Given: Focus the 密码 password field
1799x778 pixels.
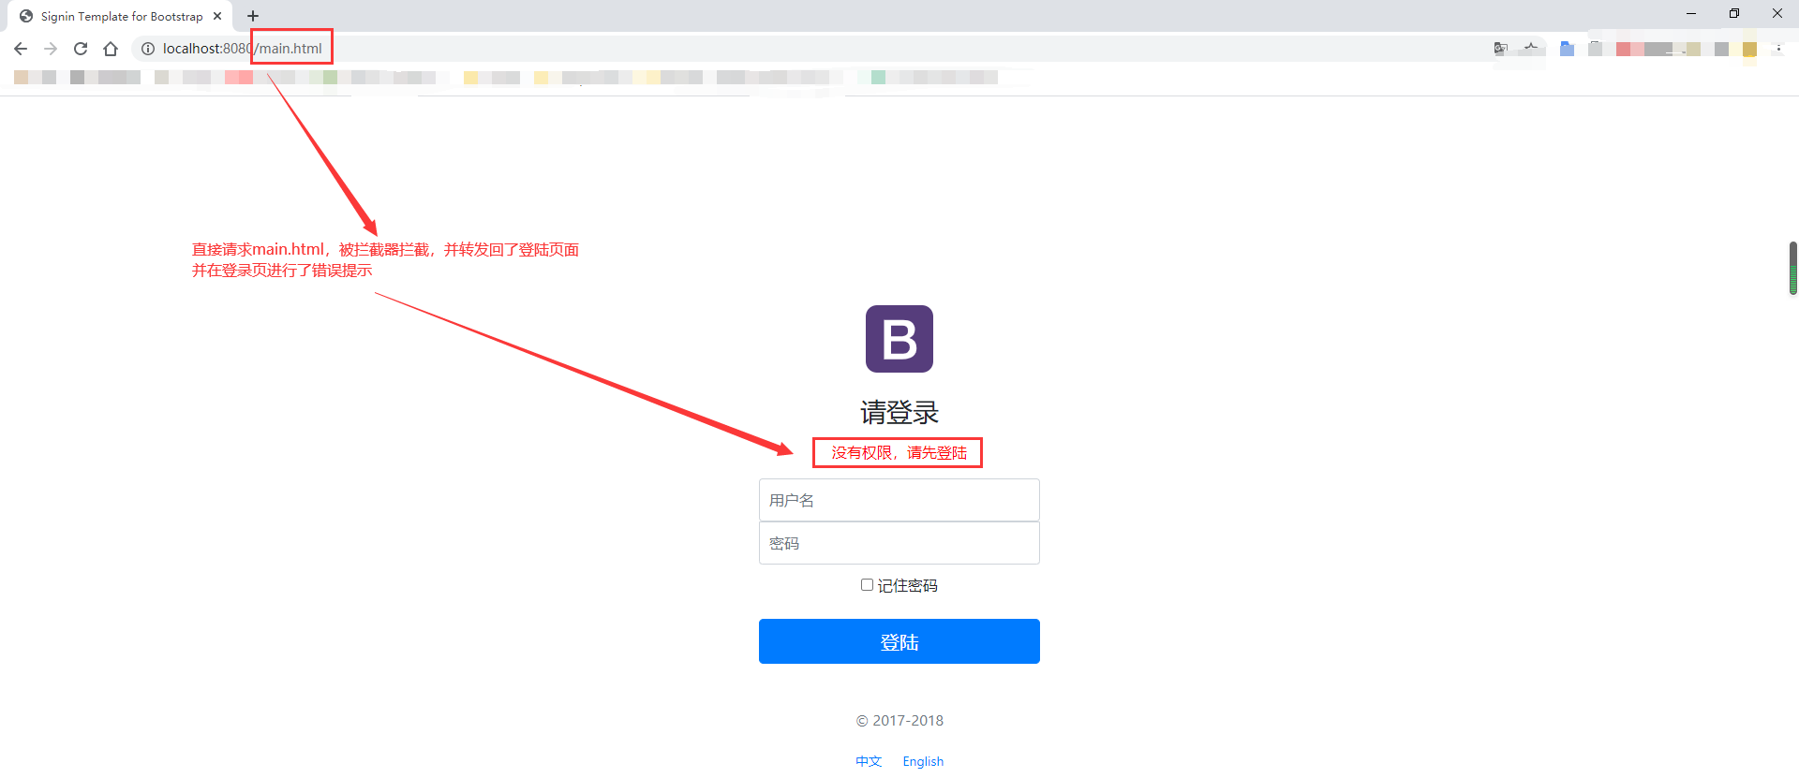Looking at the screenshot, I should pyautogui.click(x=899, y=543).
